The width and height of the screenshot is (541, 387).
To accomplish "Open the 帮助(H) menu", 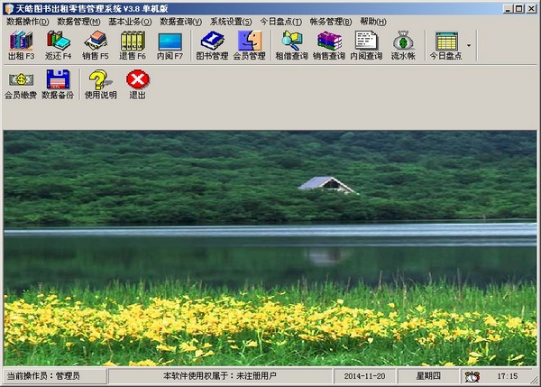I will pyautogui.click(x=373, y=22).
